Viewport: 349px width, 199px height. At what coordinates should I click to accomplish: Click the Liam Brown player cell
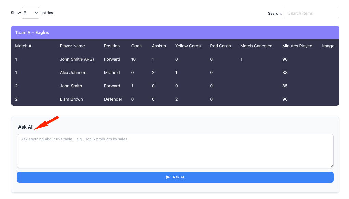(x=72, y=99)
